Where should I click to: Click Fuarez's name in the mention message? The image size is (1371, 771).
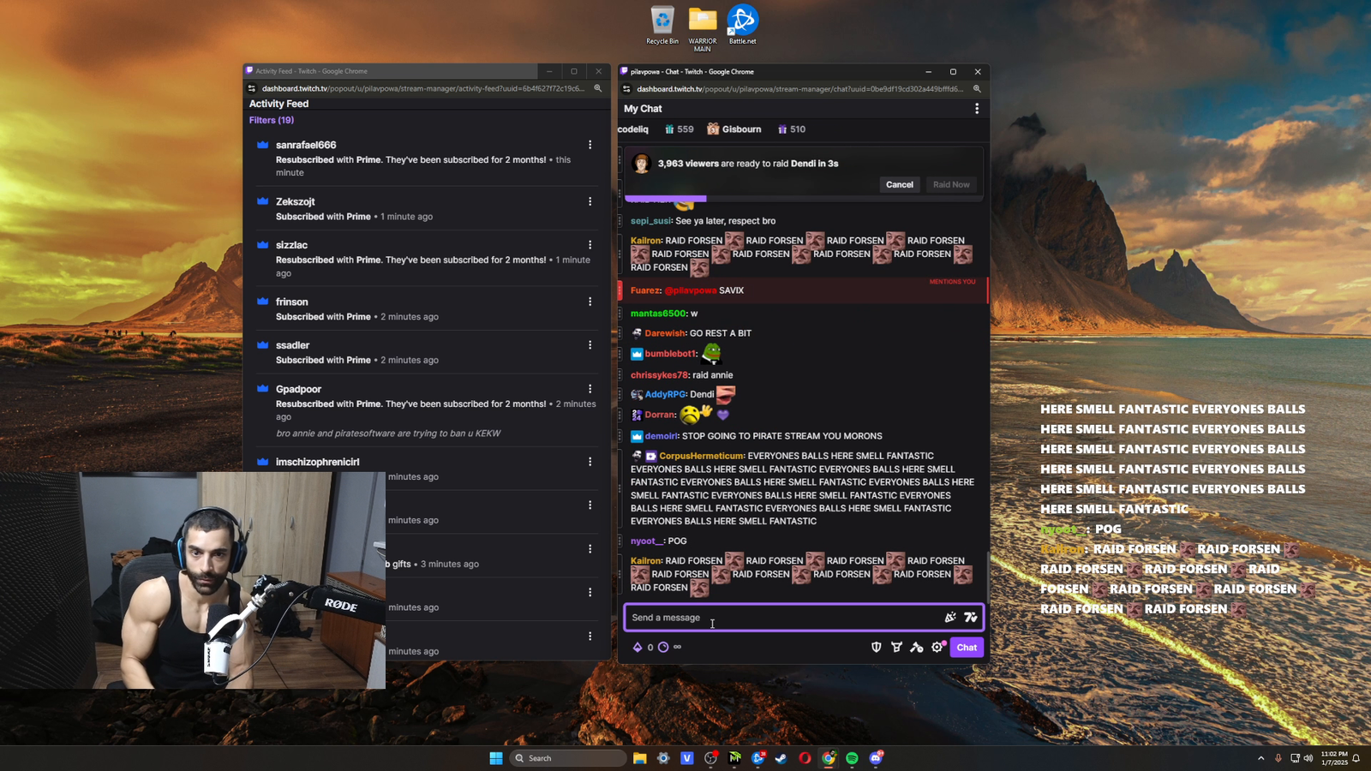tap(645, 290)
